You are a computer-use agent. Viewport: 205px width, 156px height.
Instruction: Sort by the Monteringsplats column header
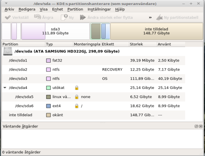point(87,44)
